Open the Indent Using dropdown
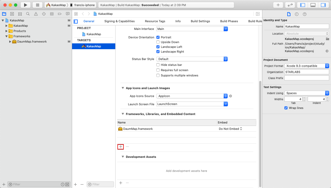The height and width of the screenshot is (188, 331). 307,93
